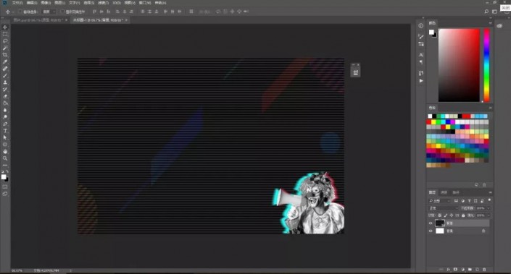Open the Edit menu
This screenshot has height=274, width=511.
32,3
